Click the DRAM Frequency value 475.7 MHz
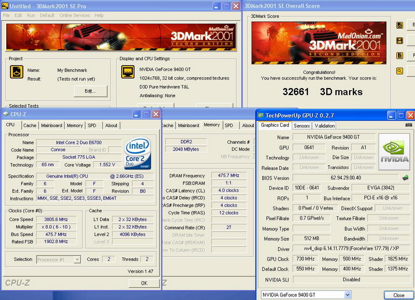 pyautogui.click(x=229, y=175)
